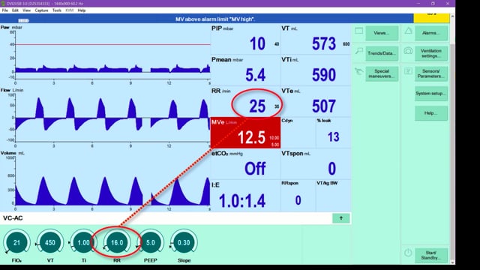Click the PIP value 10 tile

click(x=245, y=39)
